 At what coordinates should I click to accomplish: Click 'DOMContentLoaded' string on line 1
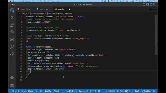point(65,17)
